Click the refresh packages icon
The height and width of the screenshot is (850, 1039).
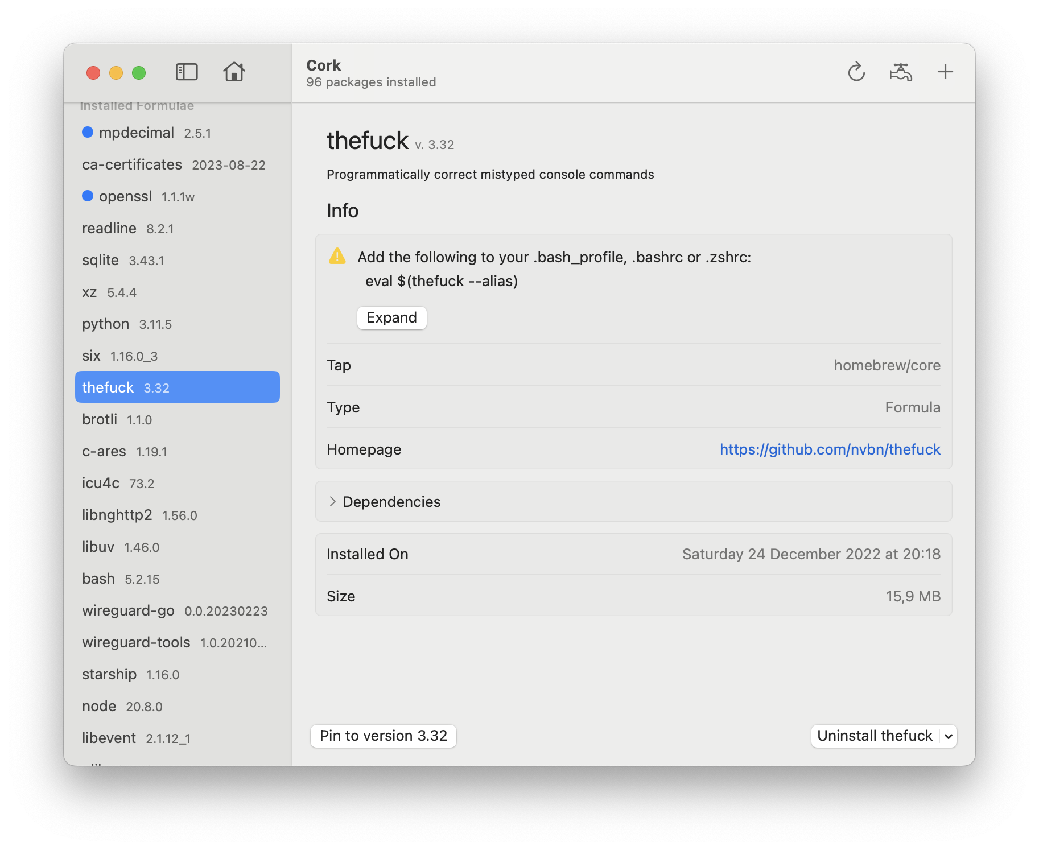tap(856, 72)
